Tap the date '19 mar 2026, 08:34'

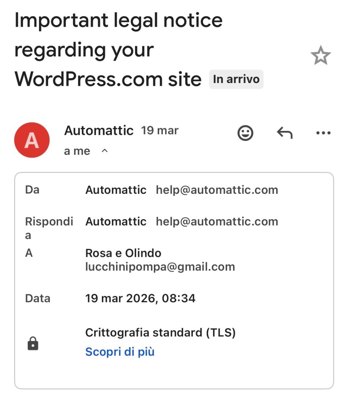tap(140, 298)
